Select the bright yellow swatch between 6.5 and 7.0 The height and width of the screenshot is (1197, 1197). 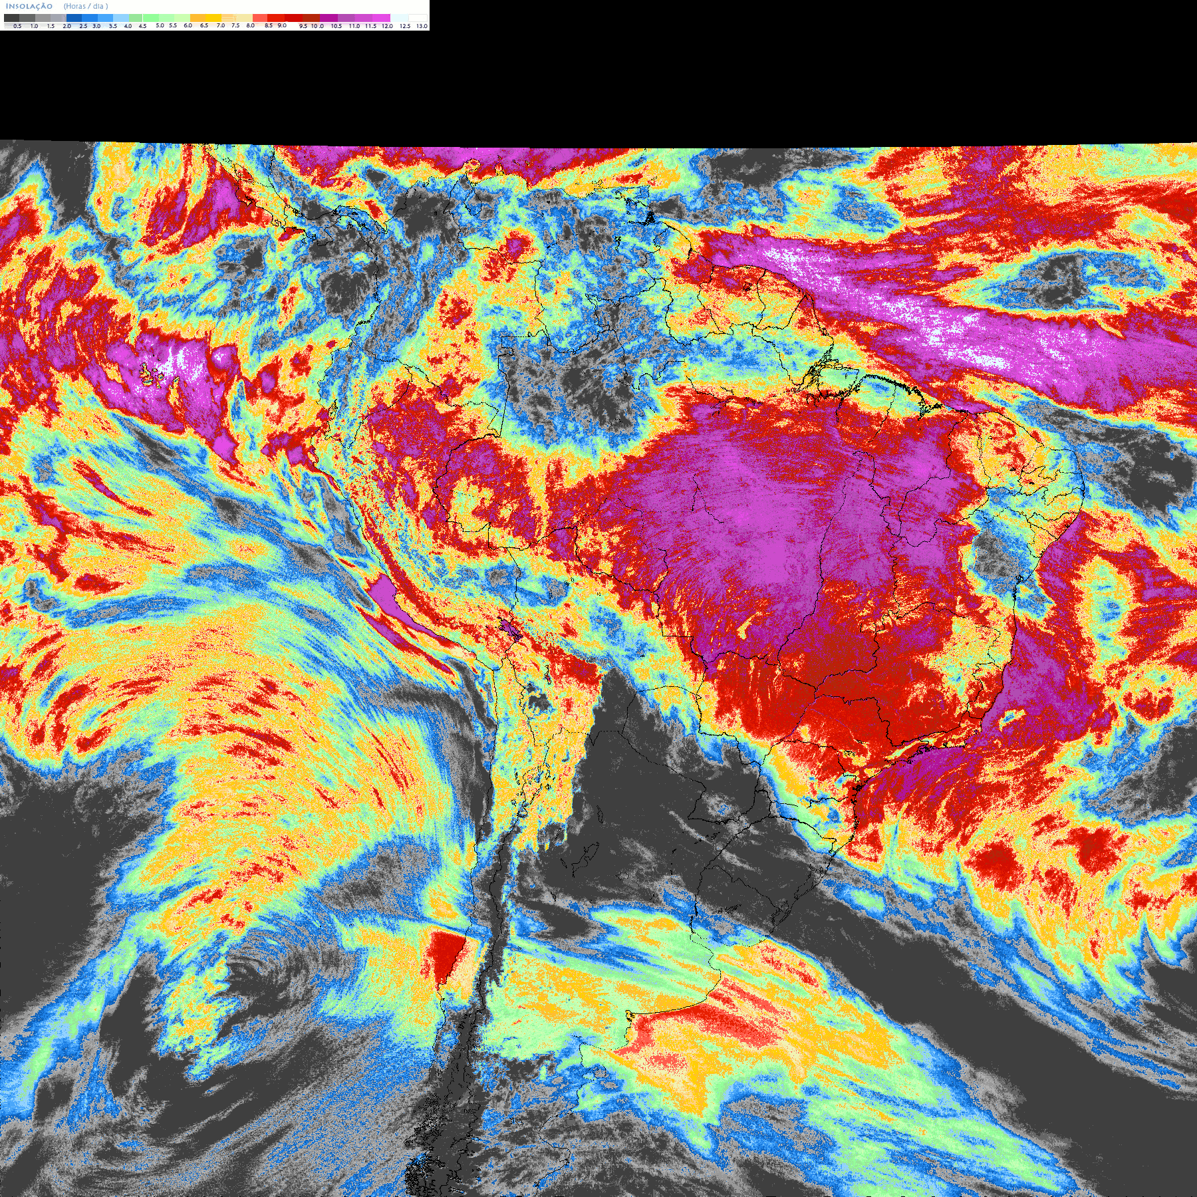click(213, 18)
